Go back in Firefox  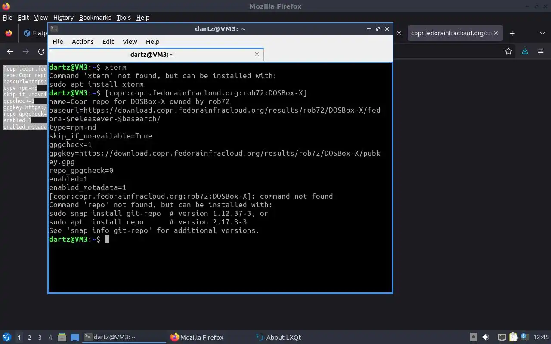click(x=10, y=52)
